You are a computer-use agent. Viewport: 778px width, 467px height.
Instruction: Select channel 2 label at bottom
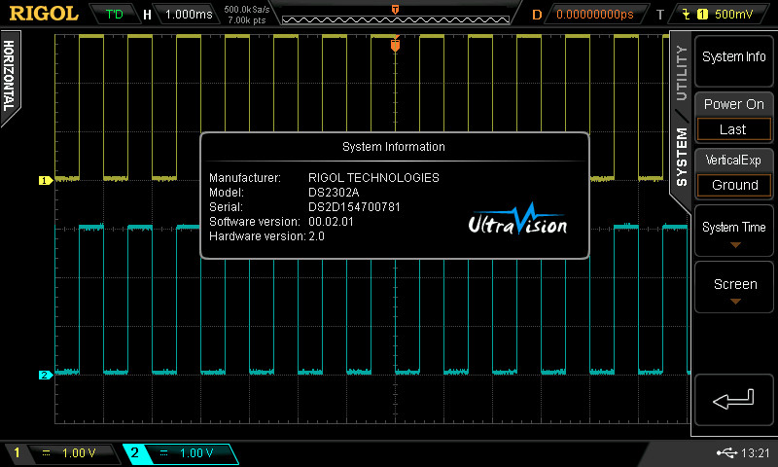pyautogui.click(x=134, y=452)
